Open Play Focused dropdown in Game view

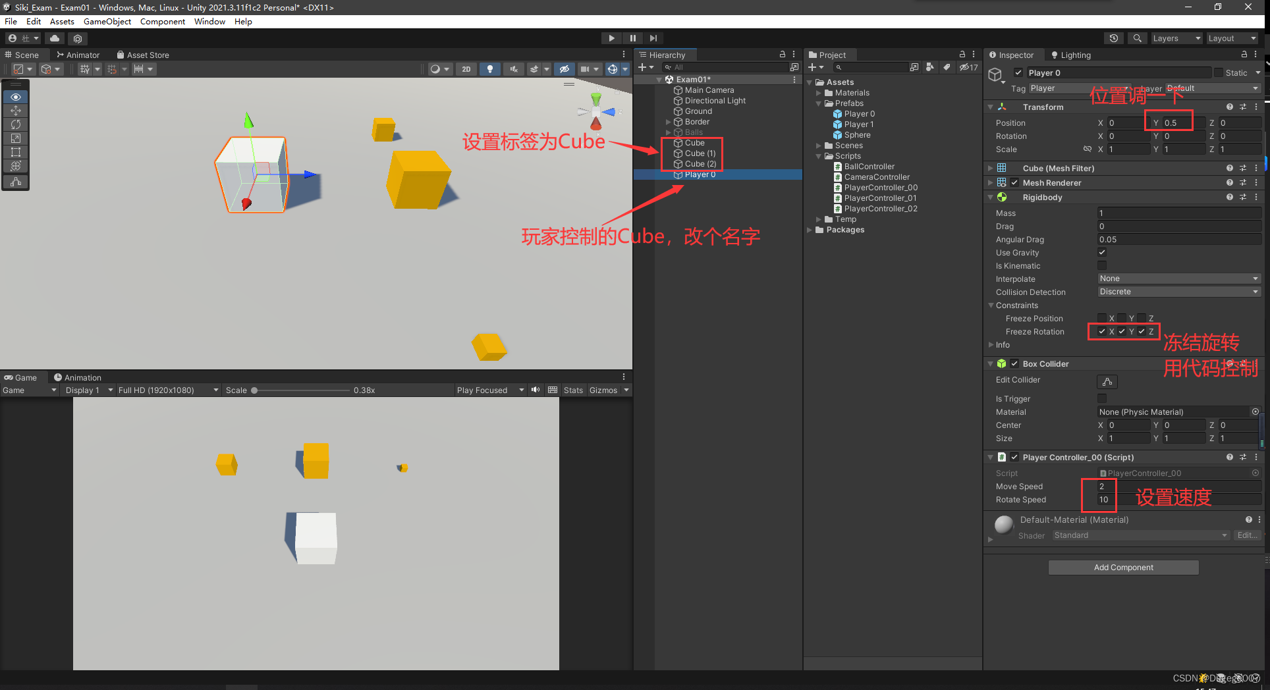click(490, 390)
